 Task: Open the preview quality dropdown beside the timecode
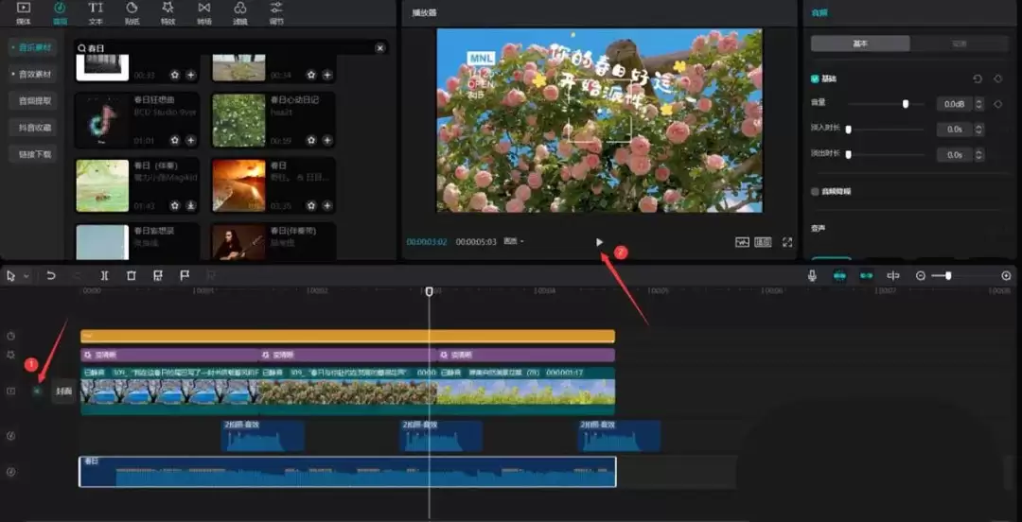(x=514, y=241)
